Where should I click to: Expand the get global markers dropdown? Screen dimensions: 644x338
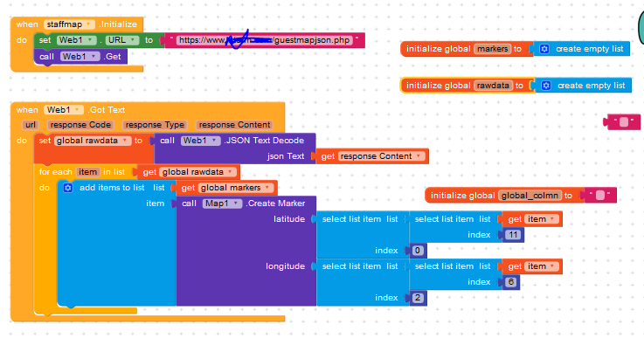(x=236, y=188)
